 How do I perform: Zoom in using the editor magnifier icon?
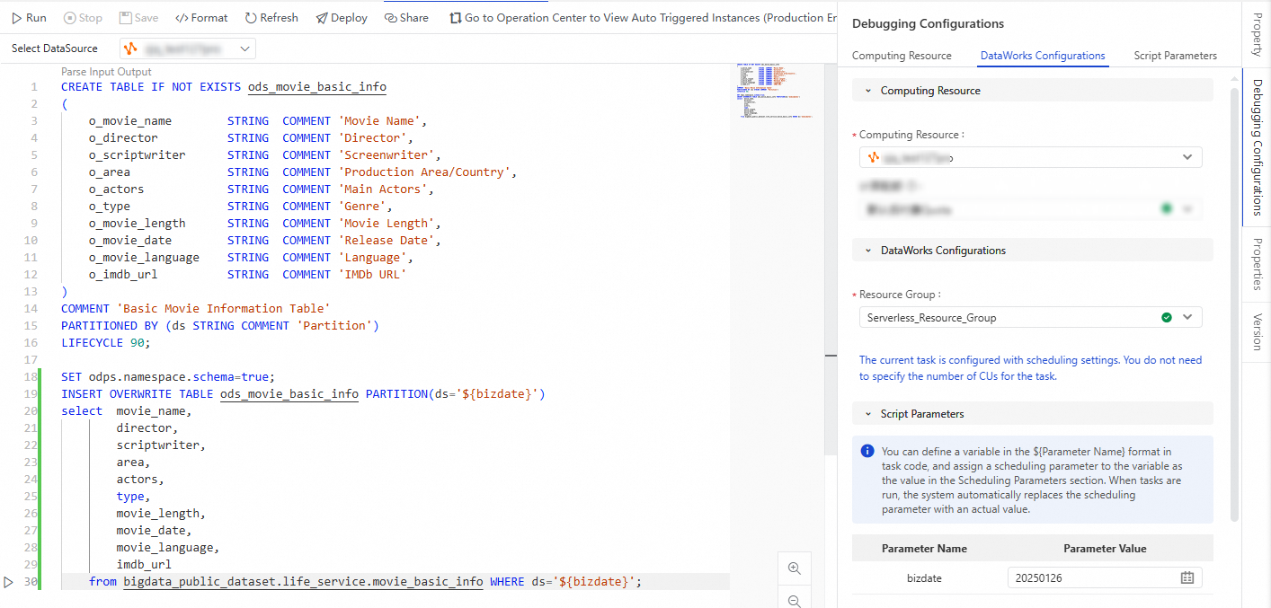click(x=794, y=568)
